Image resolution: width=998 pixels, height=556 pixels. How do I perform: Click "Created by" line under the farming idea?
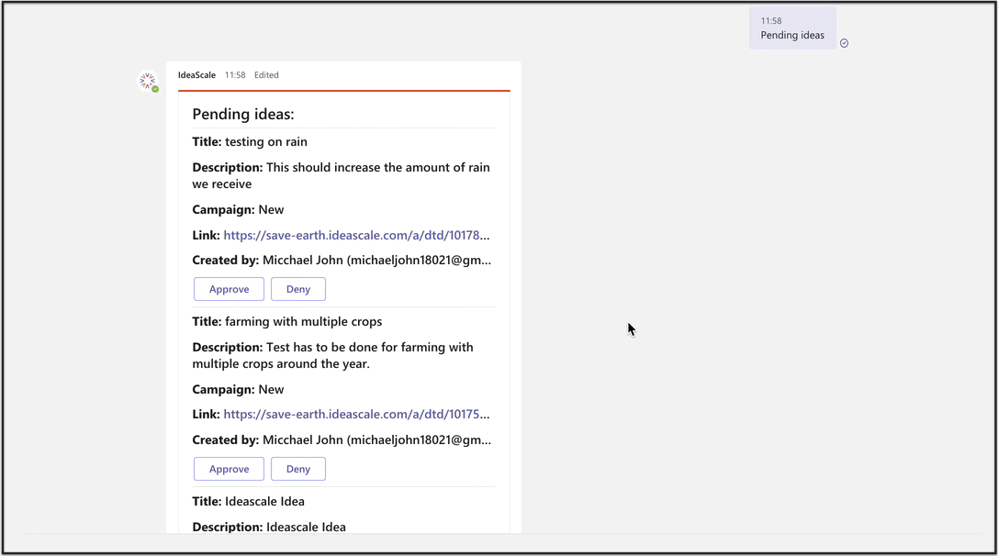pyautogui.click(x=342, y=440)
